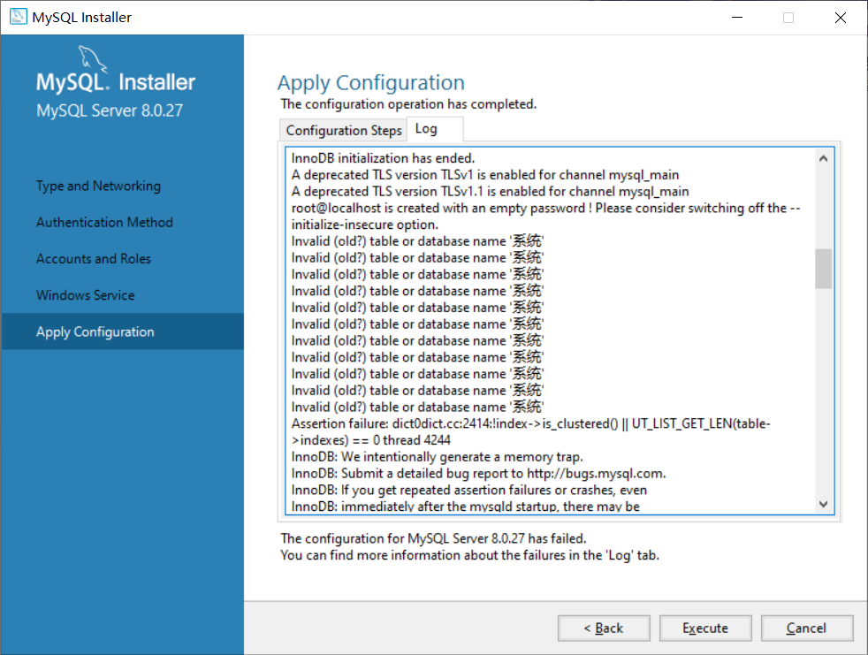Image resolution: width=868 pixels, height=655 pixels.
Task: Click the log scrollbar up arrow
Action: 823,156
